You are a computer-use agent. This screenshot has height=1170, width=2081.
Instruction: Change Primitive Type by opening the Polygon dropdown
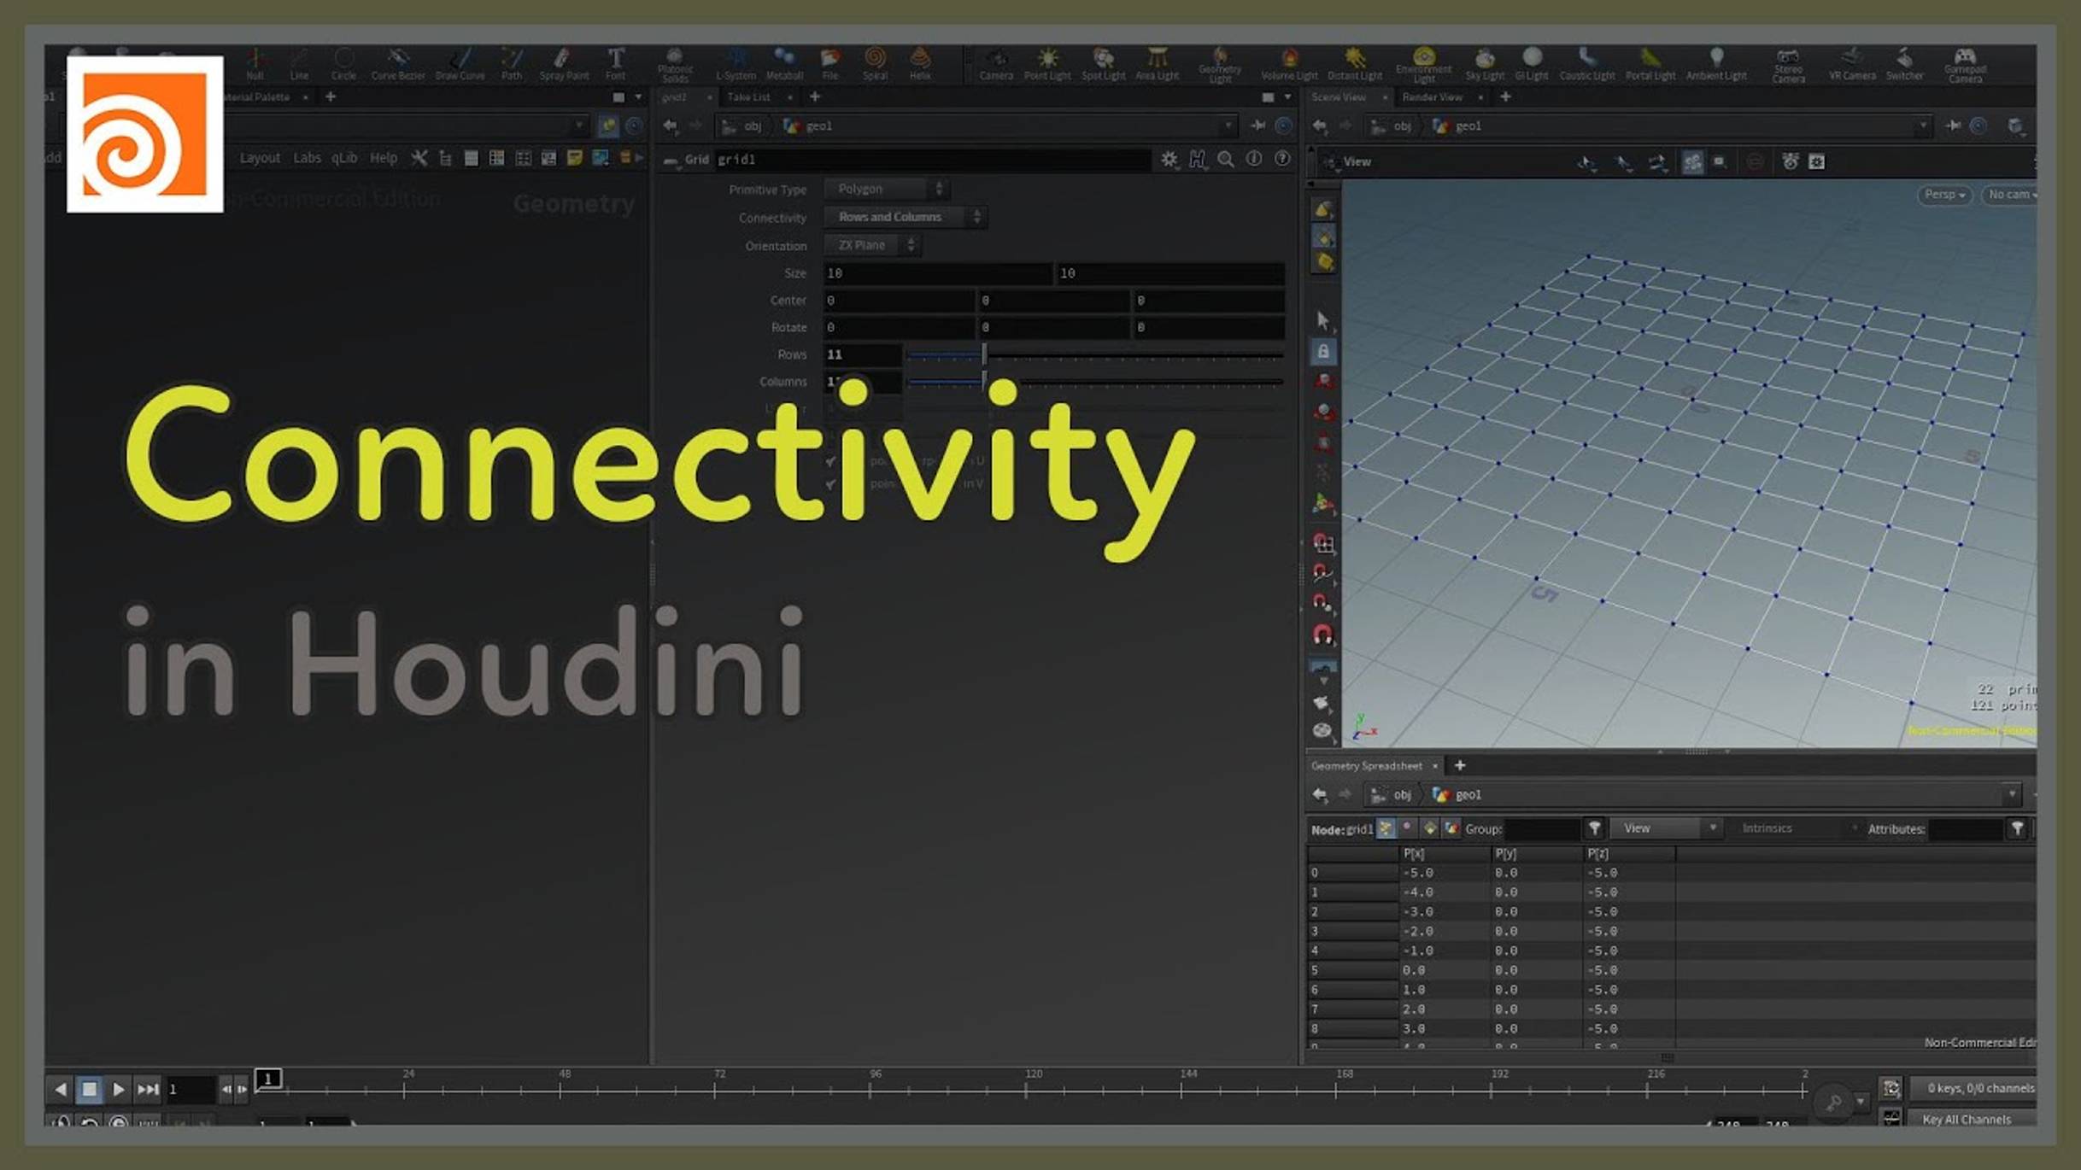pos(886,189)
